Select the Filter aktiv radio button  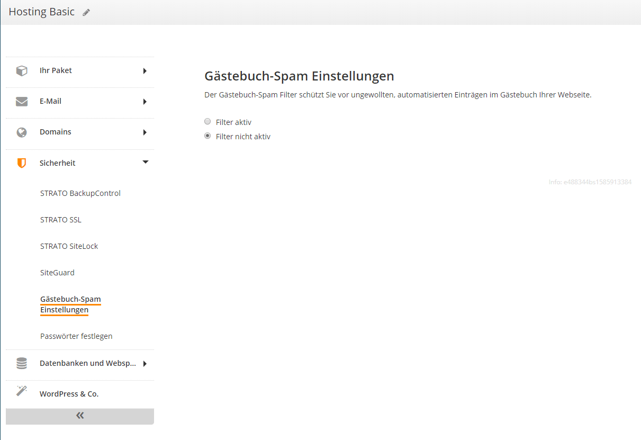(x=207, y=121)
